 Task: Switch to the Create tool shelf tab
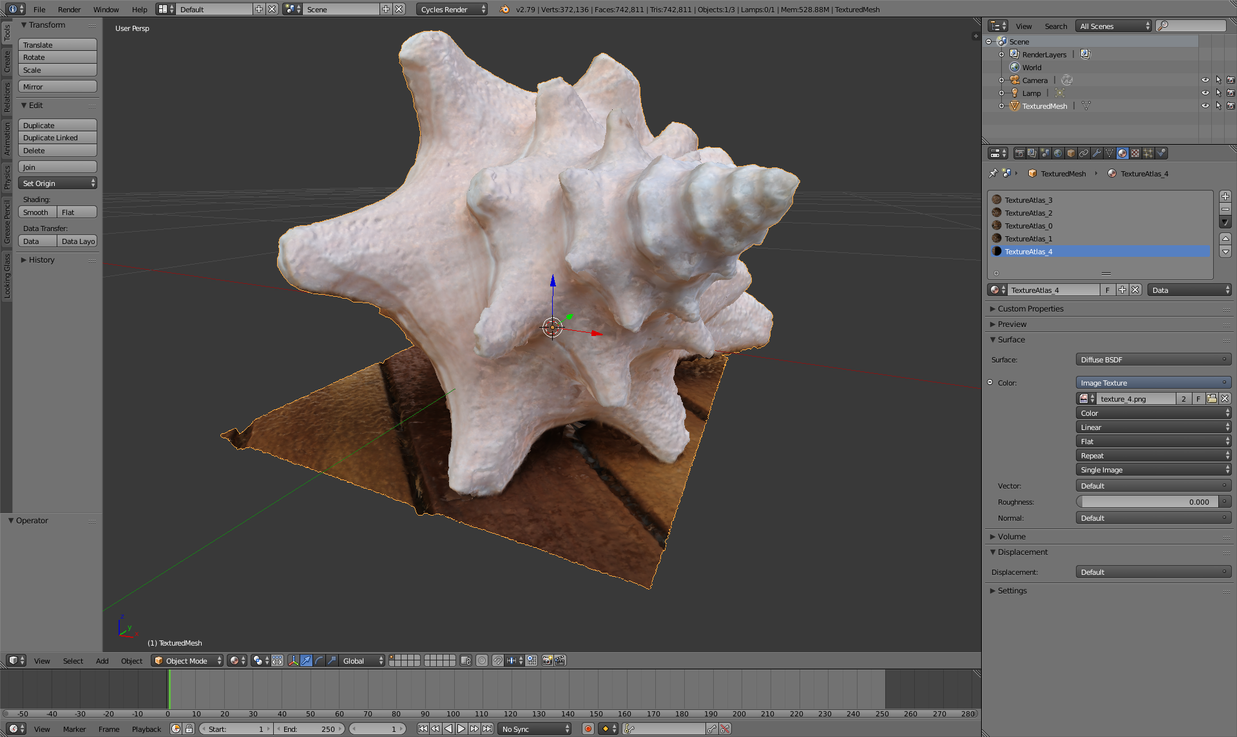point(6,62)
